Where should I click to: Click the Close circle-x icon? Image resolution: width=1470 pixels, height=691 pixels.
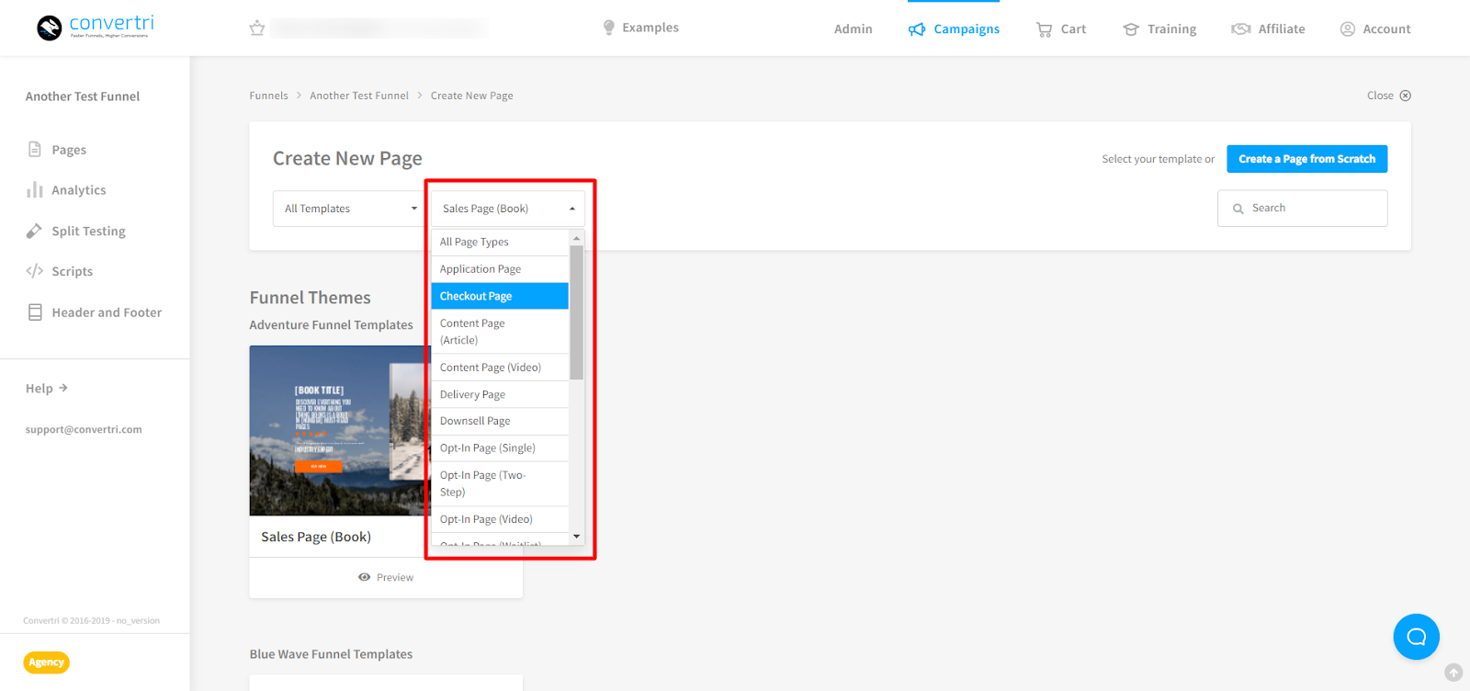(x=1405, y=96)
